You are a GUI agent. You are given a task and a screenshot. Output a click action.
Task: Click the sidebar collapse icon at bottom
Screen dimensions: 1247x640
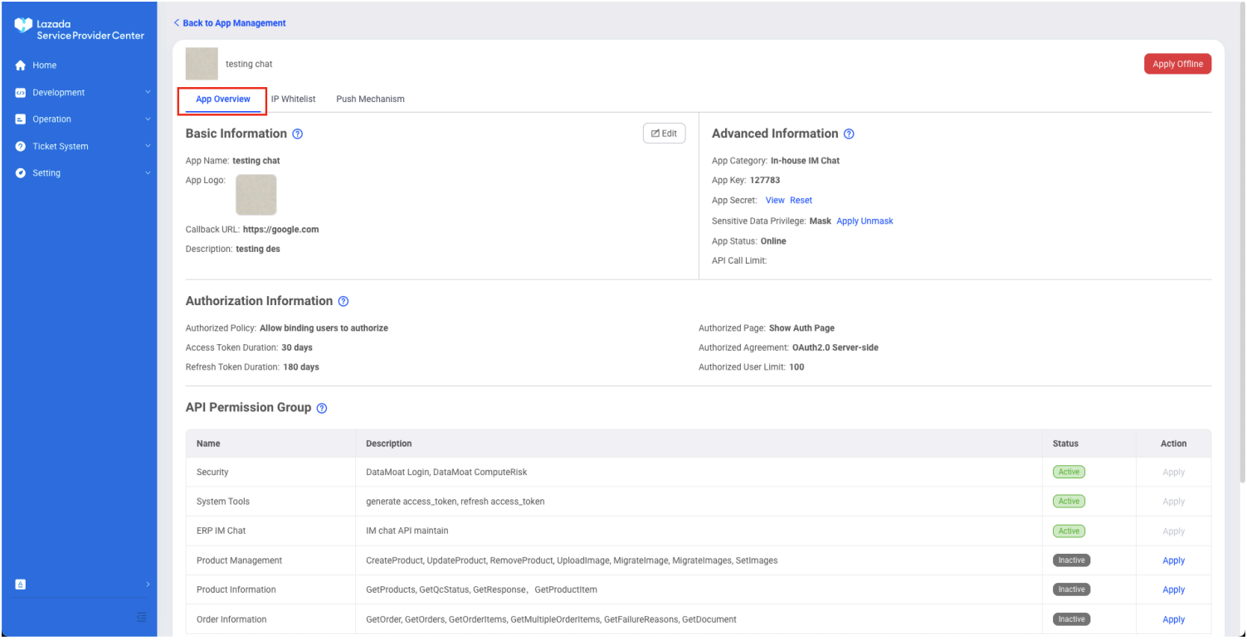coord(141,617)
